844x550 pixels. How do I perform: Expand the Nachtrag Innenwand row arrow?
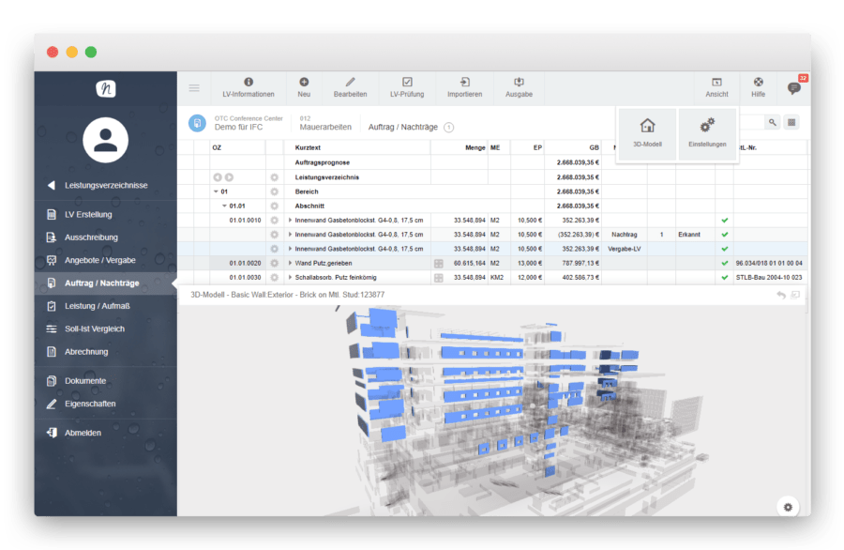(x=290, y=235)
